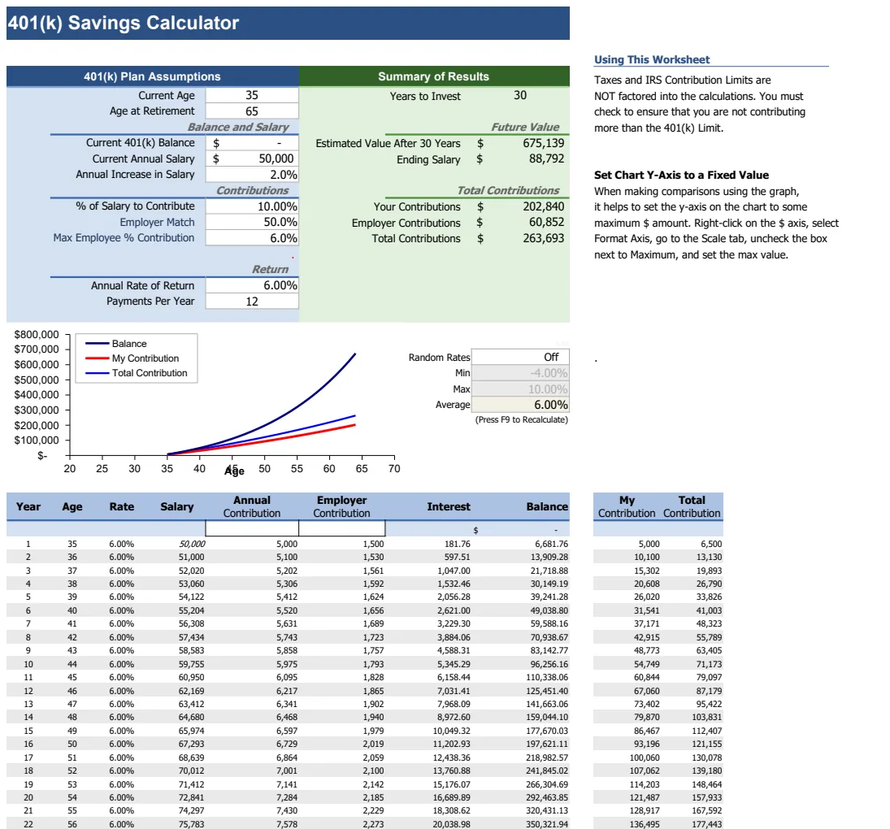Click the Employer Contribution column header
The height and width of the screenshot is (829, 890).
coord(341,506)
